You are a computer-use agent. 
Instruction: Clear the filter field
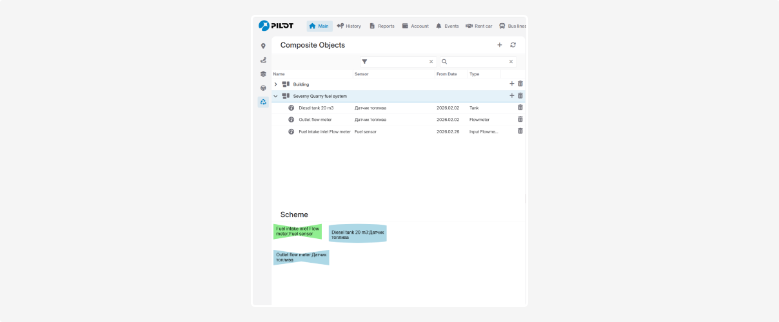[x=431, y=62]
